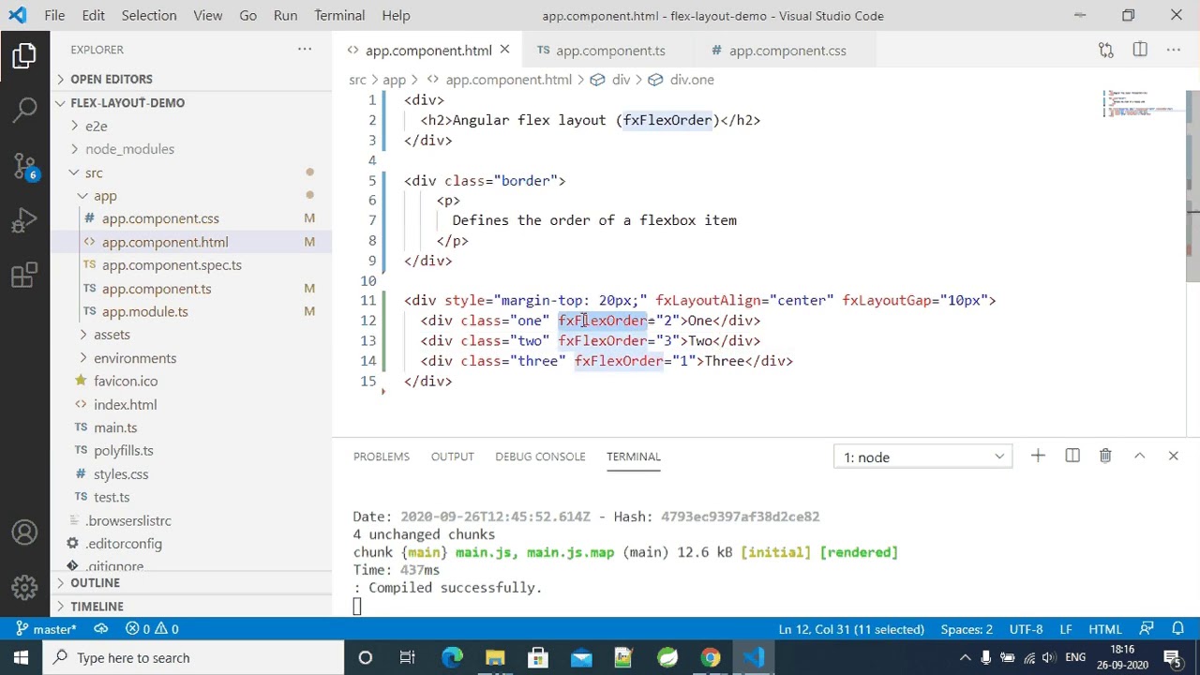Click the Open Changes icon in editor toolbar
This screenshot has width=1200, height=675.
1106,51
